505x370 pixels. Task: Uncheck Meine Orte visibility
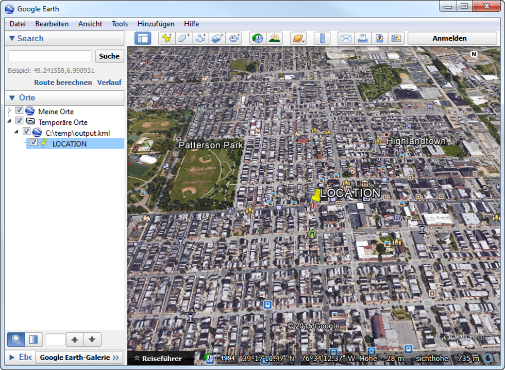pyautogui.click(x=19, y=110)
